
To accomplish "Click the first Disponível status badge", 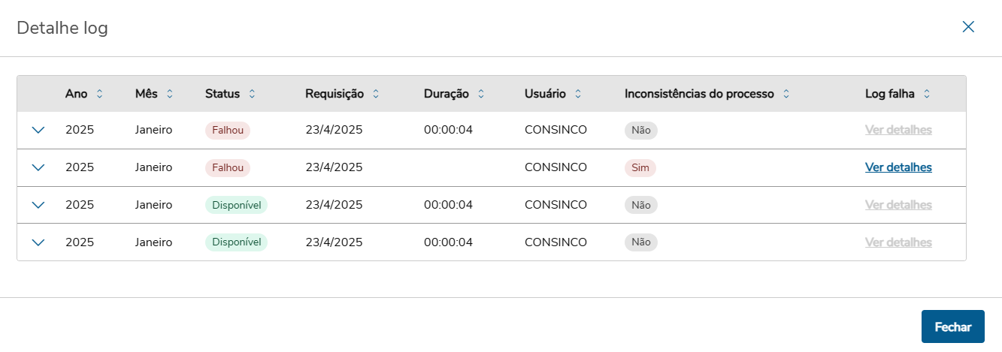I will click(236, 205).
